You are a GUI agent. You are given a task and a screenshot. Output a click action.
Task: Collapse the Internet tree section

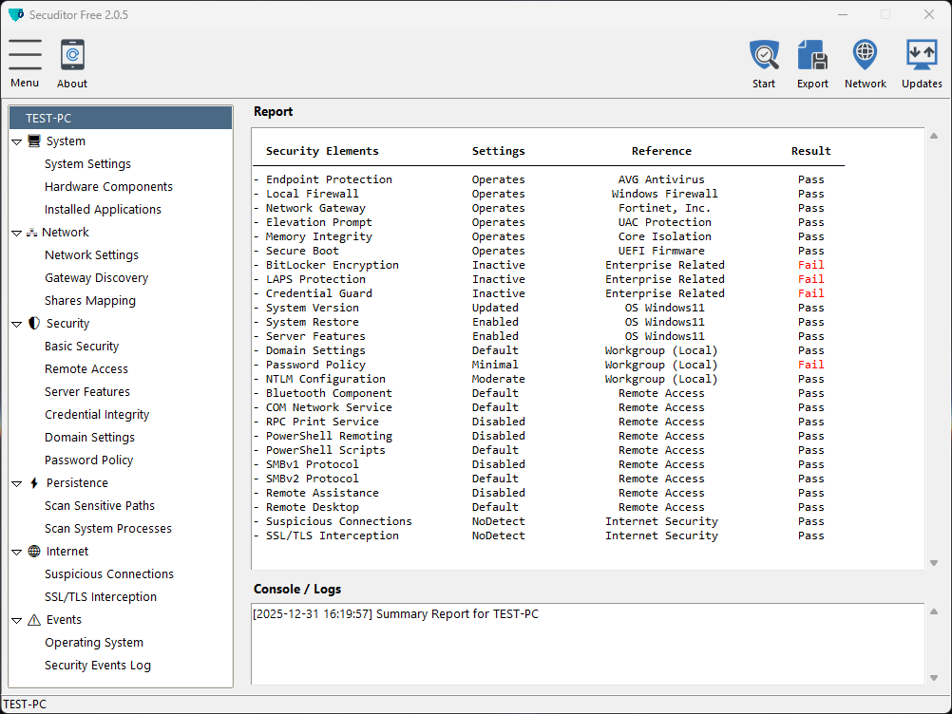pyautogui.click(x=16, y=552)
